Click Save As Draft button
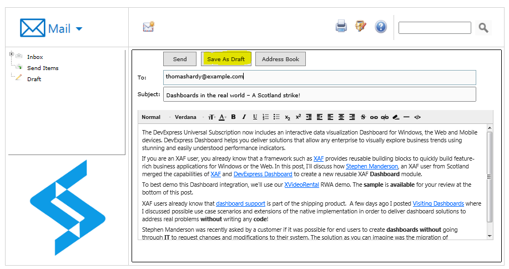The width and height of the screenshot is (509, 269). [226, 59]
